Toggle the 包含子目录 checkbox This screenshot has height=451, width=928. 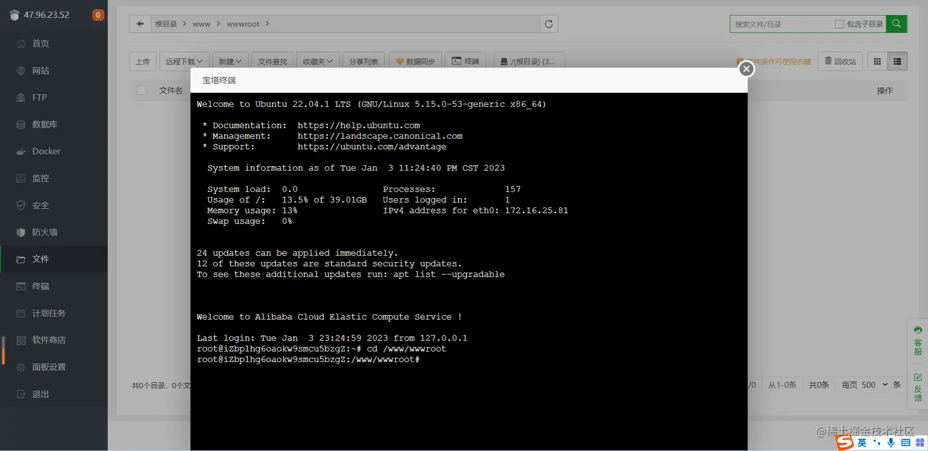[x=840, y=24]
